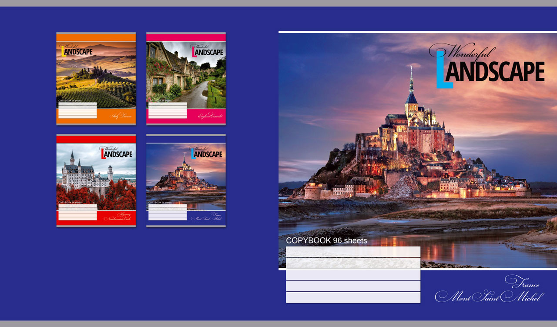Choose the small Mont Saint Michel cover thumbnail
The height and width of the screenshot is (327, 557).
click(x=186, y=180)
